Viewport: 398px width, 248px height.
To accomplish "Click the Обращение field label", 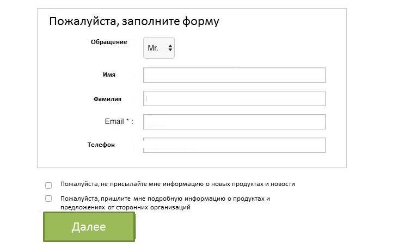I will tap(109, 42).
